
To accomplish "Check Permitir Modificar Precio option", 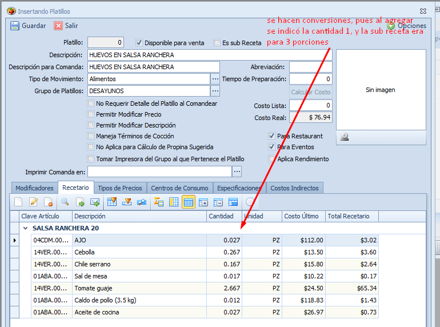I will [x=91, y=114].
